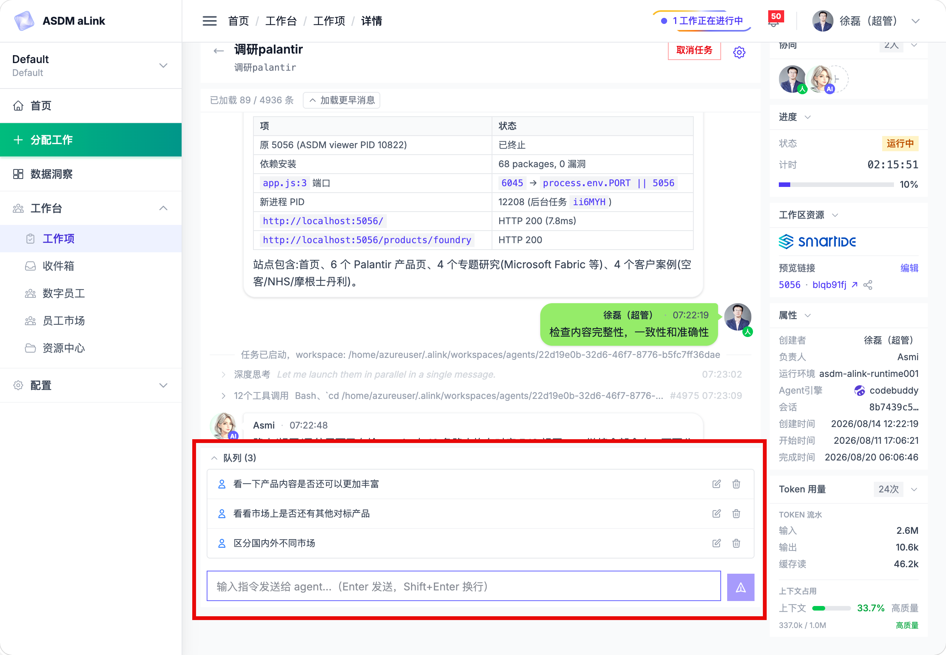Viewport: 946px width, 655px height.
Task: Select 收件箱 in the sidebar
Action: 91,266
